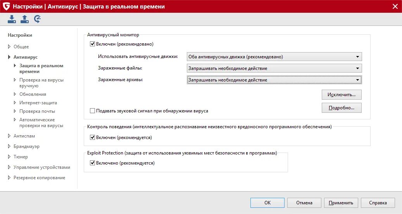Viewport: 402px width, 214px height.
Task: Expand the 'Тюнер' tree section
Action: (9, 157)
